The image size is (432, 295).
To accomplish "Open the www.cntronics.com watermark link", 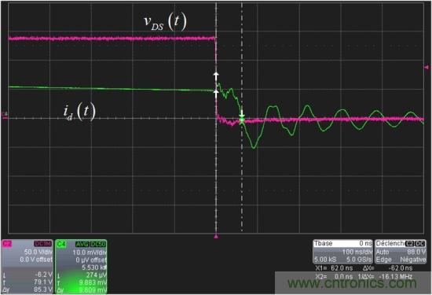I will [352, 283].
